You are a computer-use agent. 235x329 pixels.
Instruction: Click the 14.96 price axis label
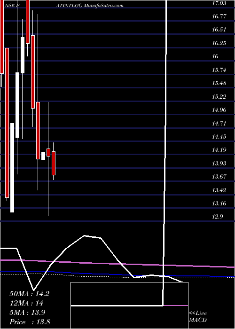pos(219,110)
